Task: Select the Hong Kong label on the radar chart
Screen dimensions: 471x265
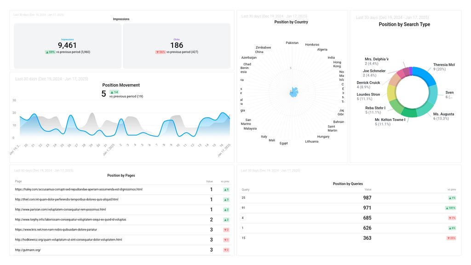Action: coord(337,64)
